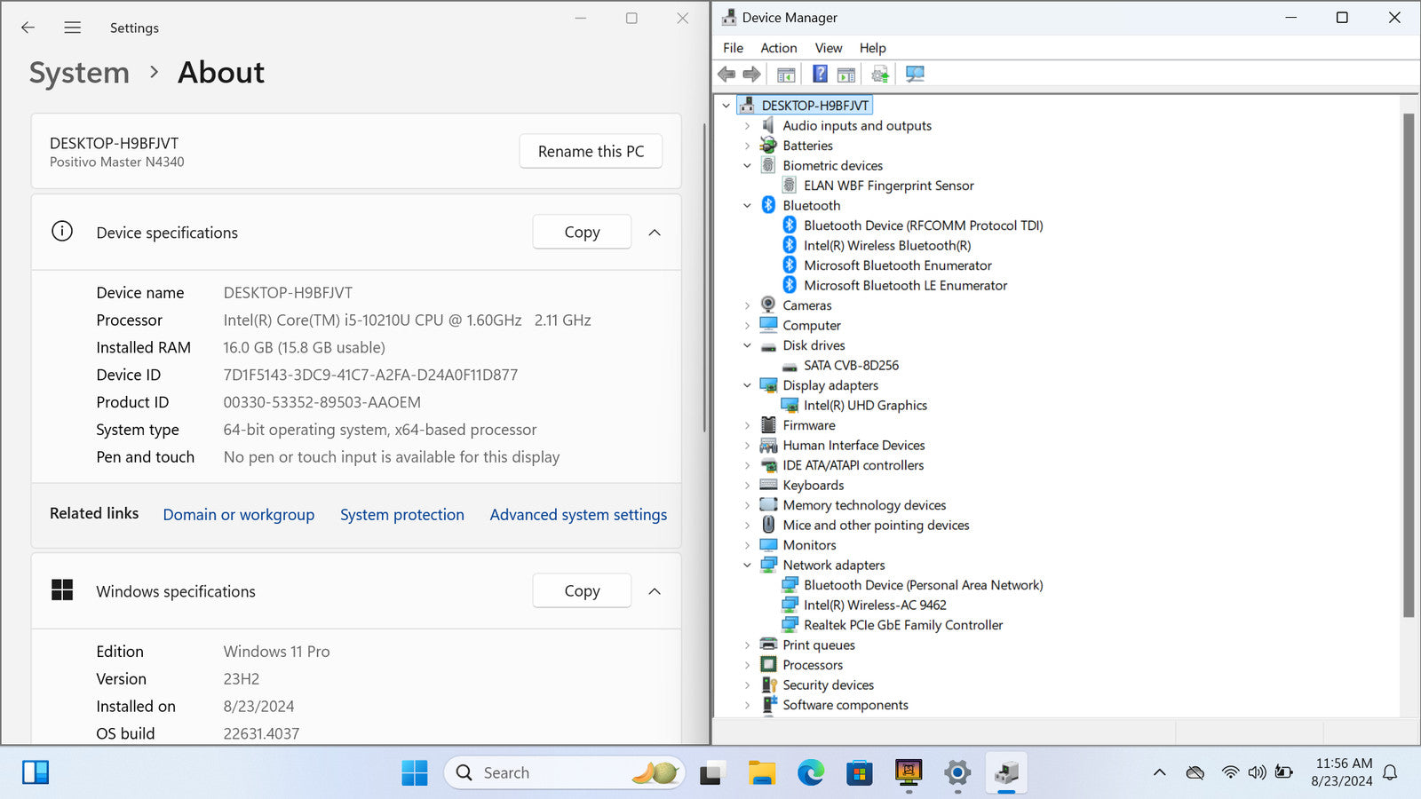Viewport: 1421px width, 799px height.
Task: Click the Update device driver toolbar icon
Action: click(x=879, y=74)
